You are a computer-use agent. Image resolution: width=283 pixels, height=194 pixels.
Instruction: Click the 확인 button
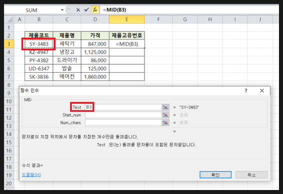point(215,175)
